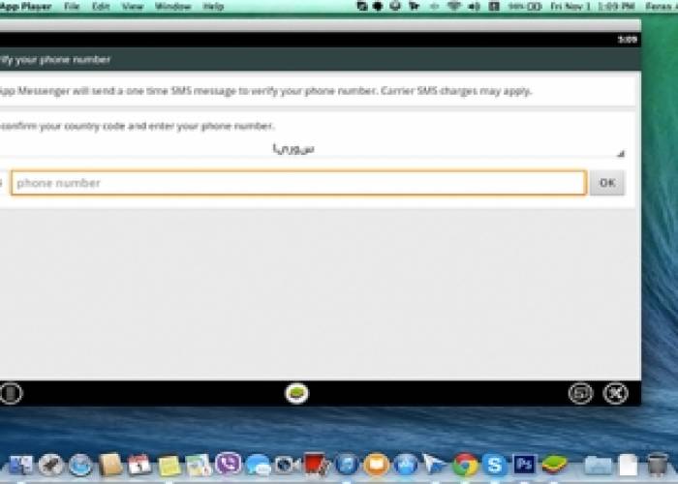Click the date and time in menu bar
Screen dimensions: 678x484
(593, 6)
